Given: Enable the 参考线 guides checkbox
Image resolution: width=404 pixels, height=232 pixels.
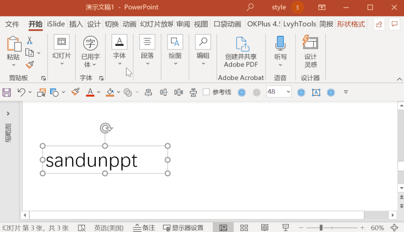Looking at the screenshot, I should coord(206,92).
